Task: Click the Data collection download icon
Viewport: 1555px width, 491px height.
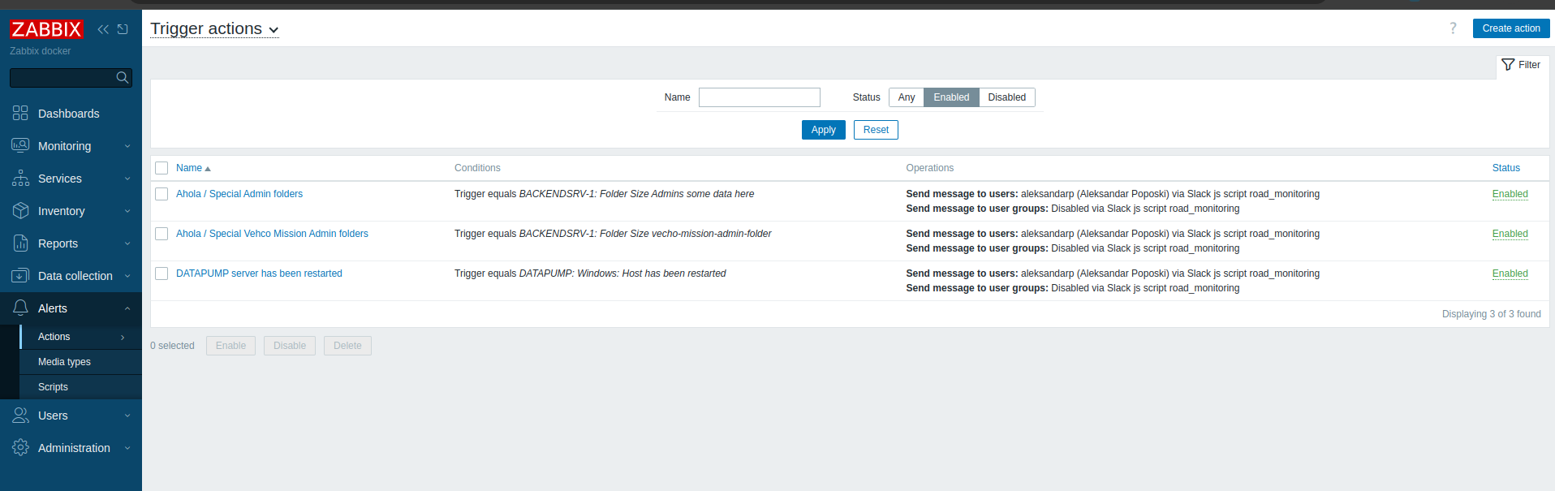Action: click(x=20, y=275)
